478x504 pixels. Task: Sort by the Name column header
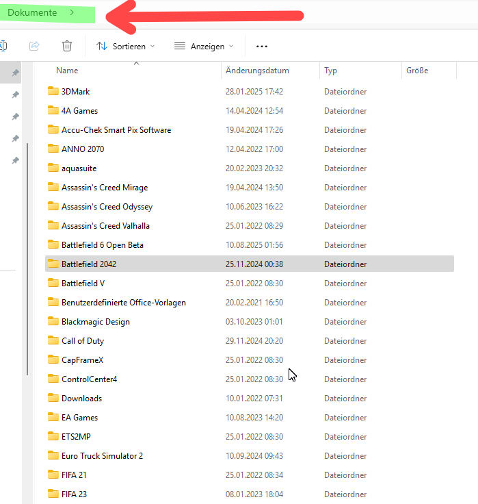(x=67, y=71)
